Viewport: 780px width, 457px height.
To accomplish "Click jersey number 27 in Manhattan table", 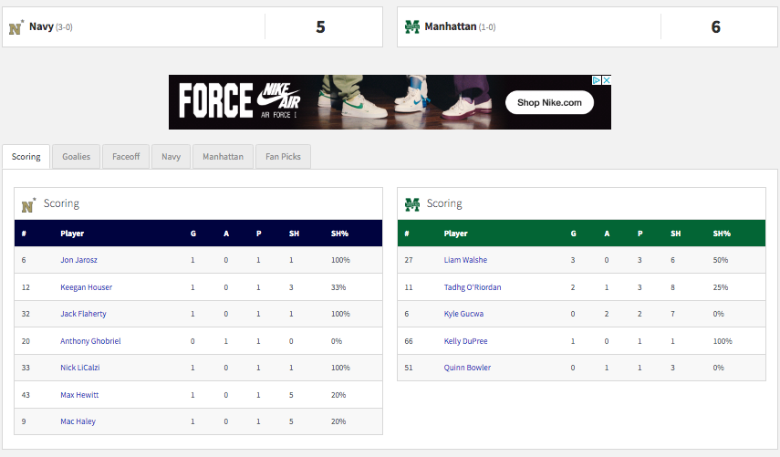I will point(409,260).
